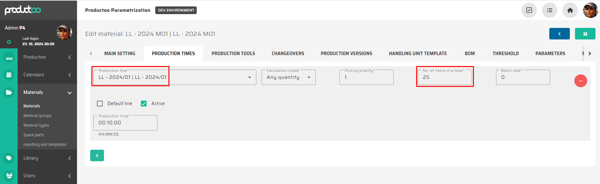The height and width of the screenshot is (184, 600).
Task: Click the Production time input field
Action: point(125,123)
